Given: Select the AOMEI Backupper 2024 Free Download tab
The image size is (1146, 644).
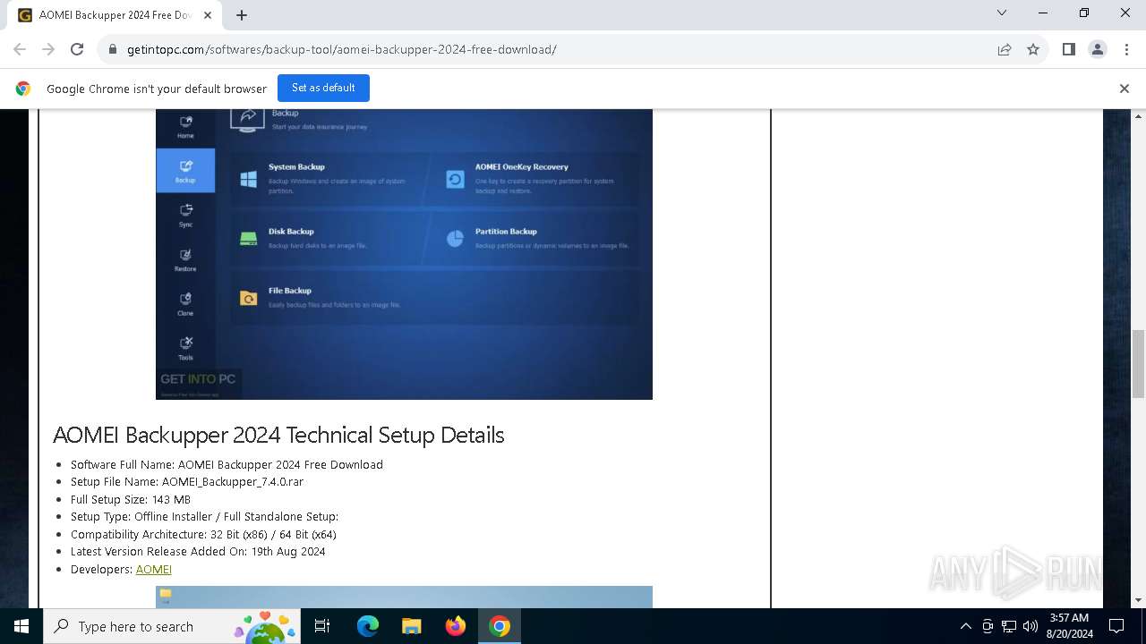Looking at the screenshot, I should coord(115,15).
